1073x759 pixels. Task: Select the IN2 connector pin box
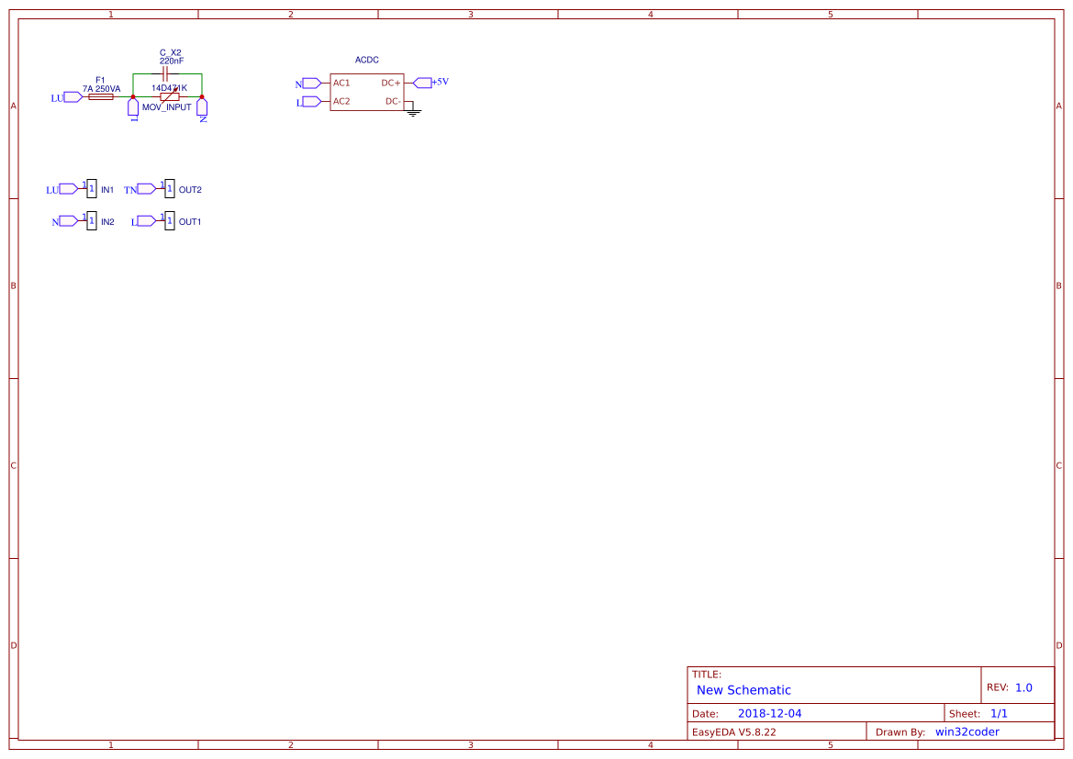[x=91, y=220]
